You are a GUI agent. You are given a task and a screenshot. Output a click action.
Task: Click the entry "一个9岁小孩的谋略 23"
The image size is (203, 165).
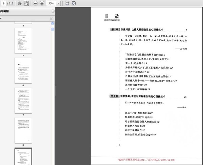(x=137, y=89)
